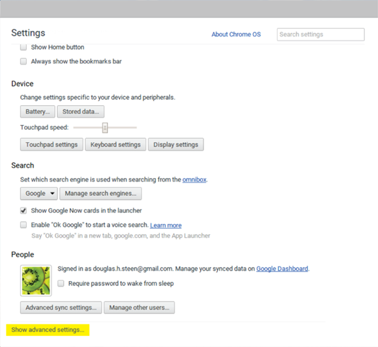Check Require password to wake from sleep
The height and width of the screenshot is (347, 378).
click(60, 283)
